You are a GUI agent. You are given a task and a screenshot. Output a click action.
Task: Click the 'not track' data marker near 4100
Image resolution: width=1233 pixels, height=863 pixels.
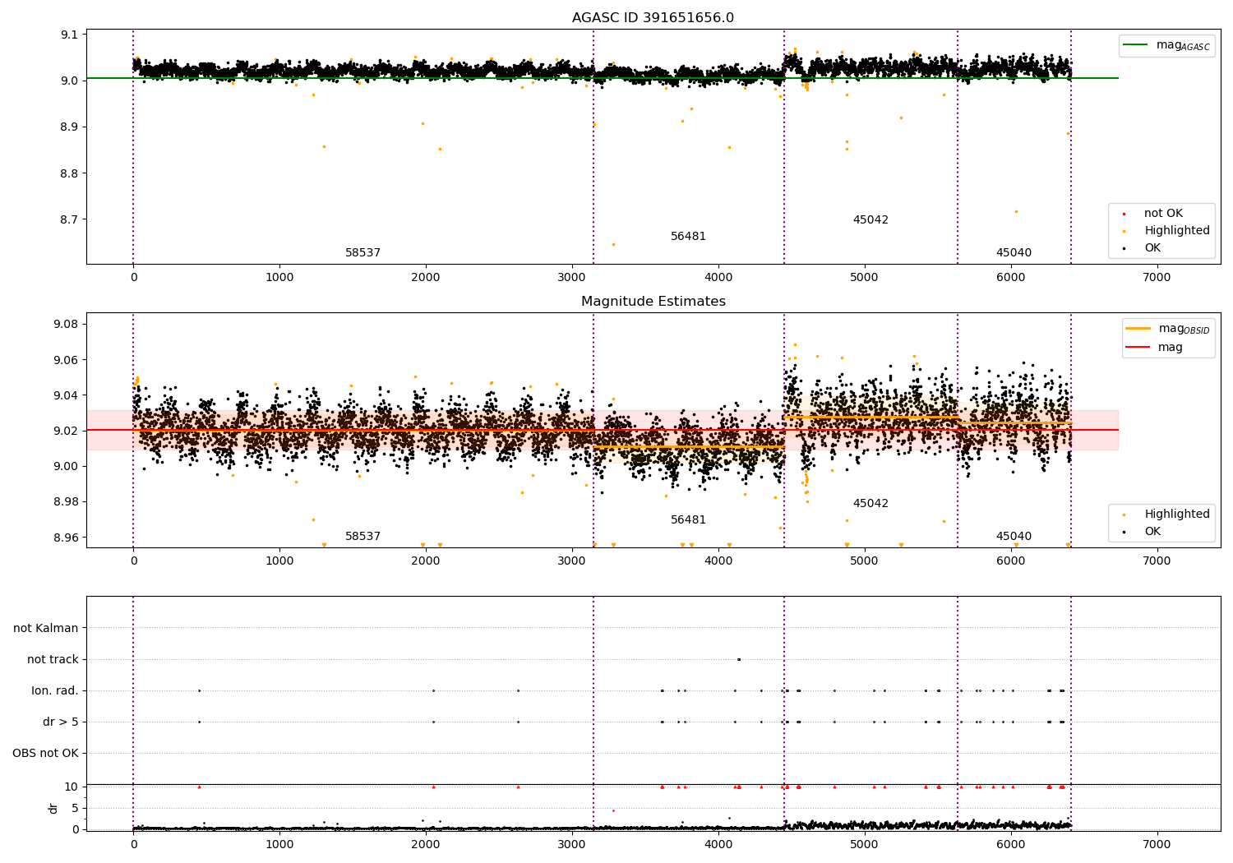pyautogui.click(x=739, y=659)
